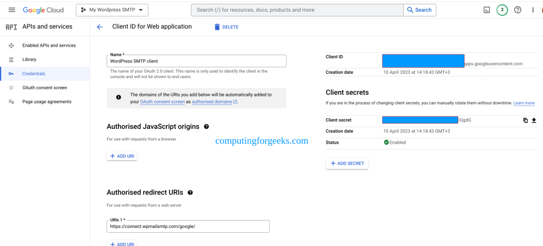Viewport: 543px width, 246px height.
Task: Click ADD URI under JavaScript origins
Action: click(x=122, y=156)
